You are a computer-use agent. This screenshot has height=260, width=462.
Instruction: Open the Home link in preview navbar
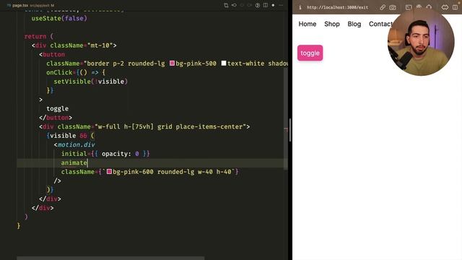click(x=308, y=24)
